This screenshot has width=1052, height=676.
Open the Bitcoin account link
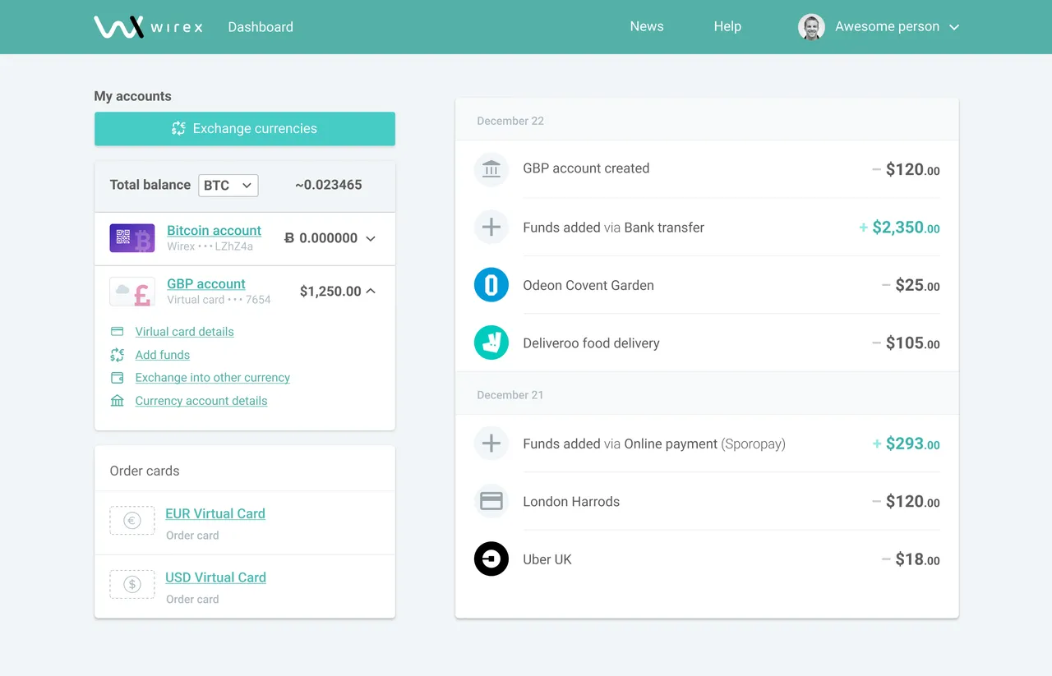pos(214,231)
